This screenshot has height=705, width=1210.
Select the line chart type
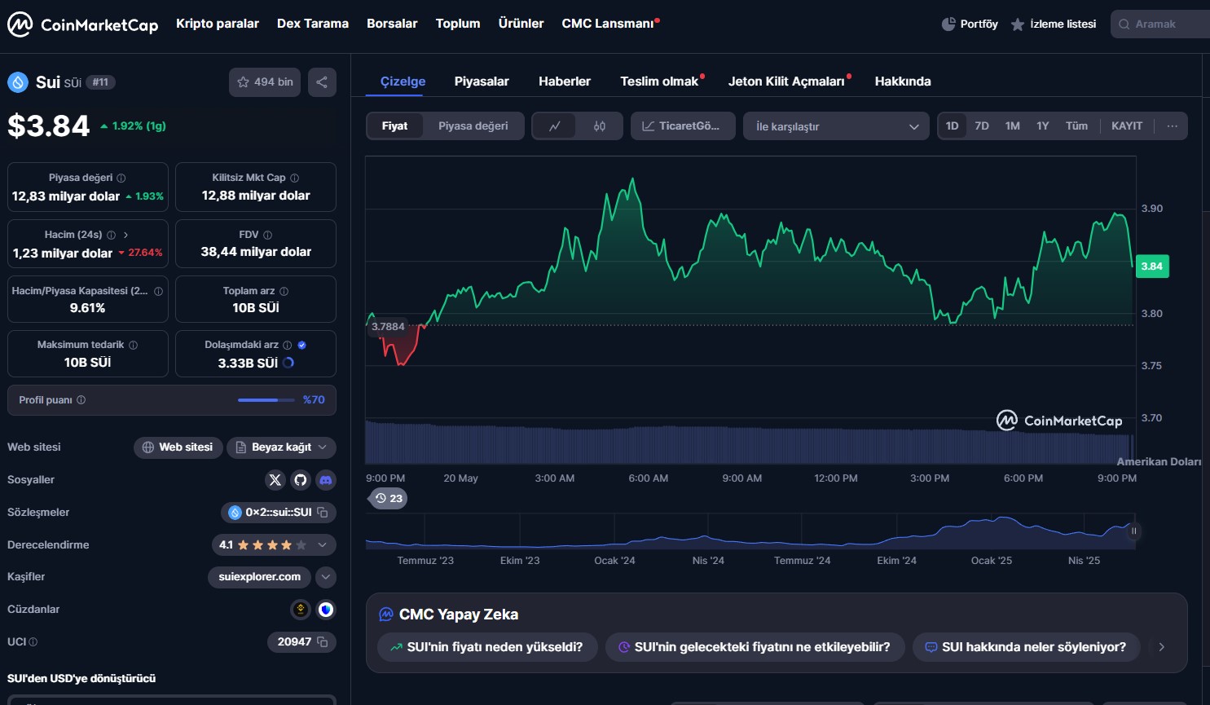point(554,126)
